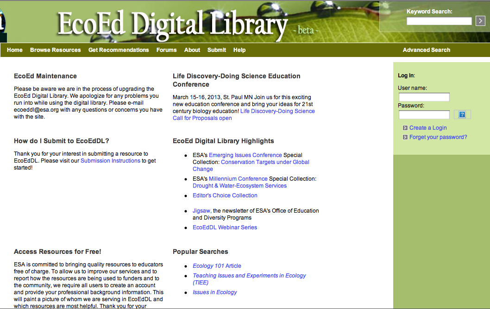
Task: Click the arrow icon beside Forget your password
Action: tap(405, 137)
